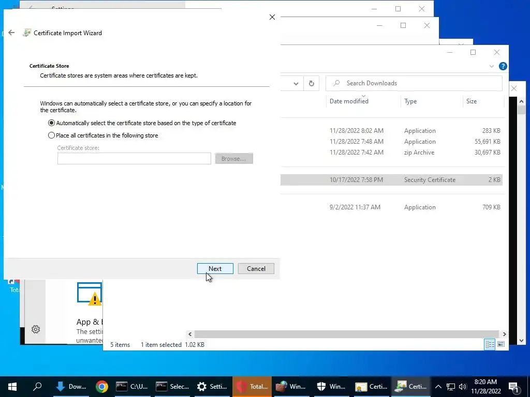The height and width of the screenshot is (397, 530).
Task: Click the App & browser warning icon
Action: tap(90, 294)
